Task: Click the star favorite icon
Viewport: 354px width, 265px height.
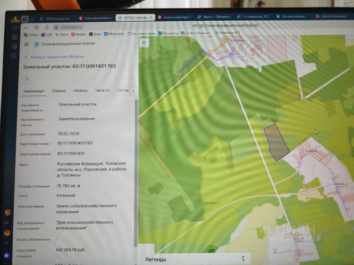Action: tap(27, 79)
